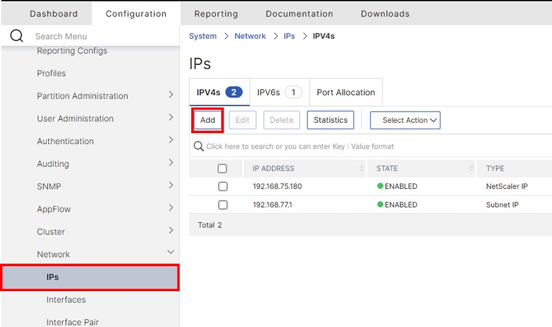
Task: Click the magnifier icon in the filter bar
Action: [199, 146]
